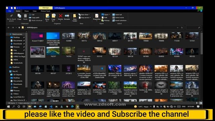This screenshot has height=121, width=215.
Task: Open the File menu
Action: click(x=10, y=11)
